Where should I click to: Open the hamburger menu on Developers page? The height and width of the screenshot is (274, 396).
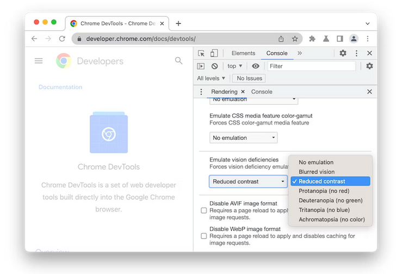click(x=39, y=61)
